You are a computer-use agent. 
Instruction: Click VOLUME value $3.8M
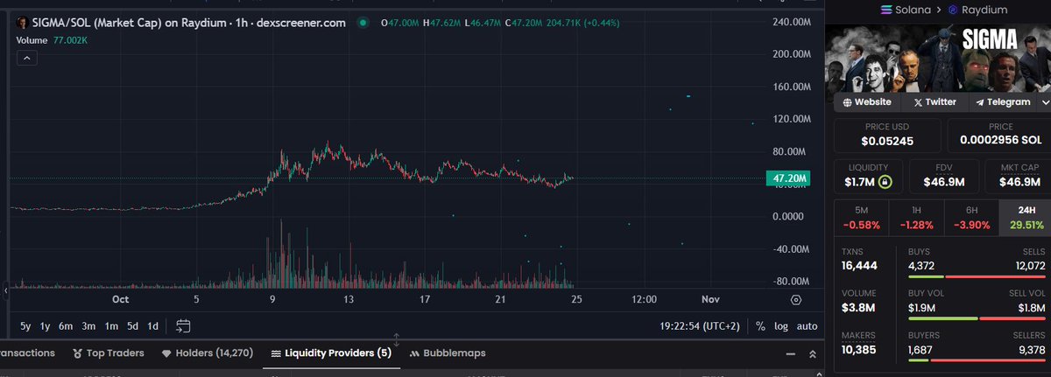[857, 308]
